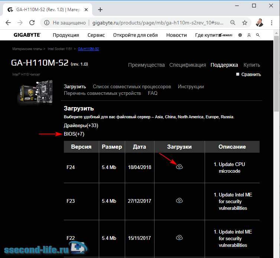Follow GA-H110M-S2 breadcrumb link
The image size is (280, 258).
(88, 49)
